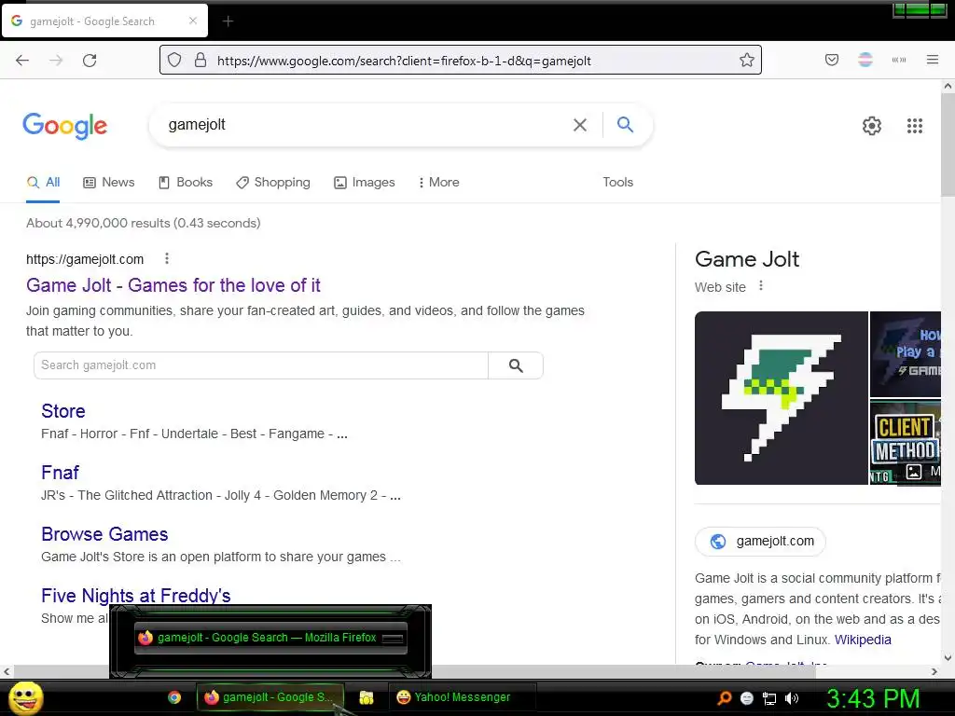Click the browser address bar URL
This screenshot has width=955, height=716.
(404, 61)
